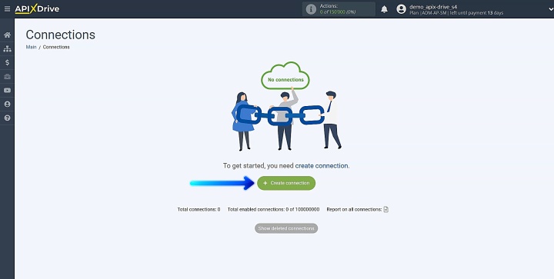
Task: Click the Connections page heading
Action: pos(61,35)
